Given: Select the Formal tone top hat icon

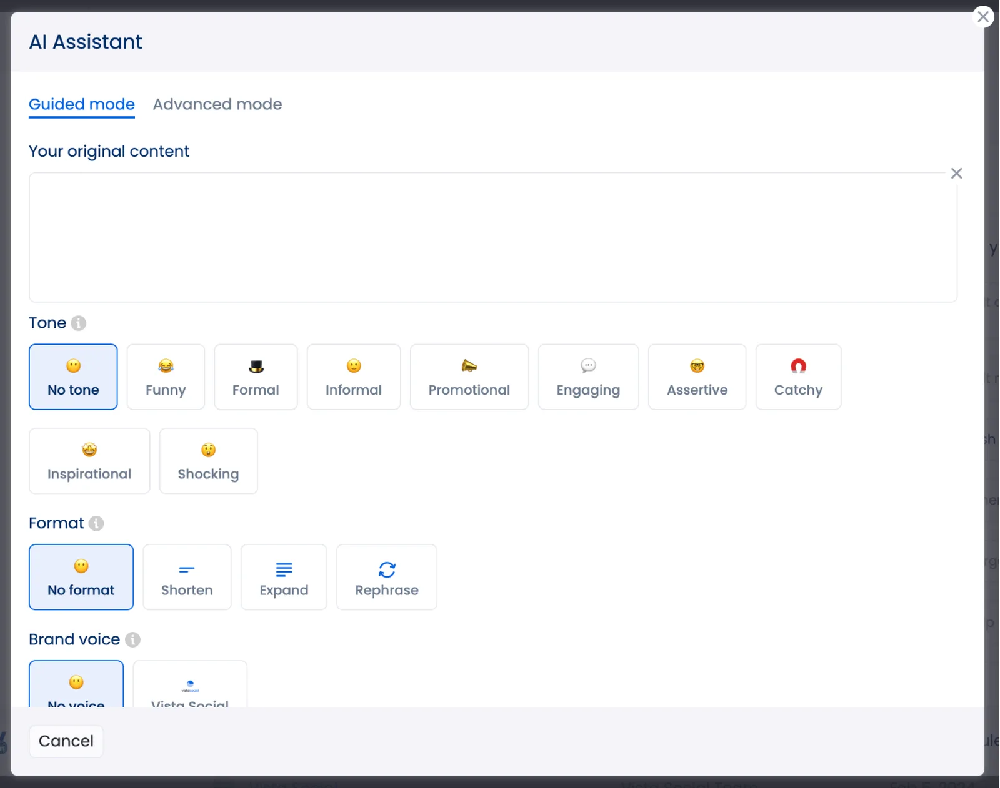Looking at the screenshot, I should pos(256,367).
